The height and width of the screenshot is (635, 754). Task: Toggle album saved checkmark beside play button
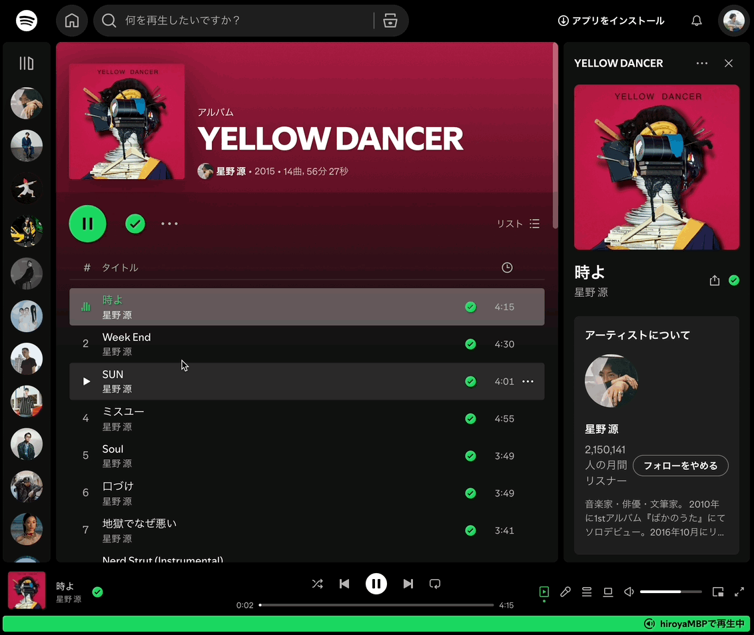[135, 224]
